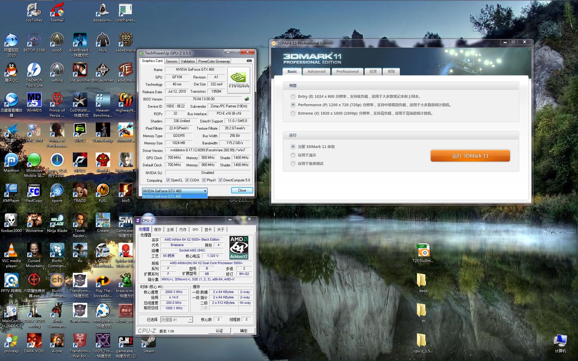
Task: Click the orange run 3DMark 11 button
Action: click(470, 156)
